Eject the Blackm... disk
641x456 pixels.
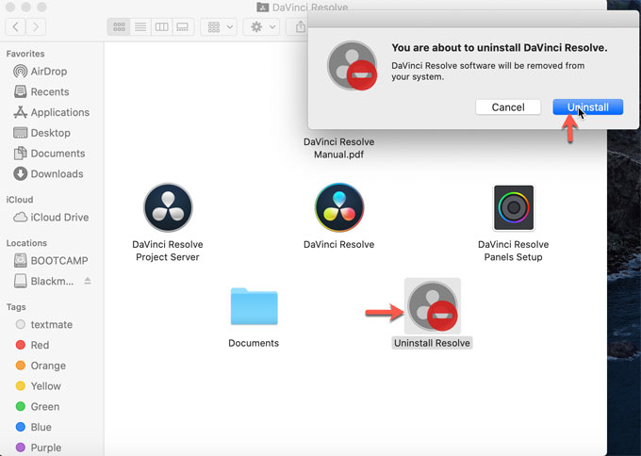(88, 281)
